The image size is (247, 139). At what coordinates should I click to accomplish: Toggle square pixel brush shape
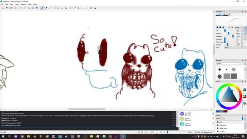pyautogui.click(x=220, y=27)
